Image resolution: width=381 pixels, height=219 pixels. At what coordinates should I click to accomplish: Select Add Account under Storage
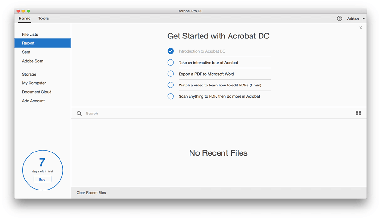(33, 101)
